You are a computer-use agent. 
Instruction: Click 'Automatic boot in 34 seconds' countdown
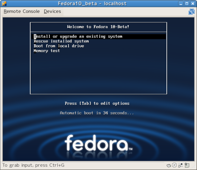(97, 113)
